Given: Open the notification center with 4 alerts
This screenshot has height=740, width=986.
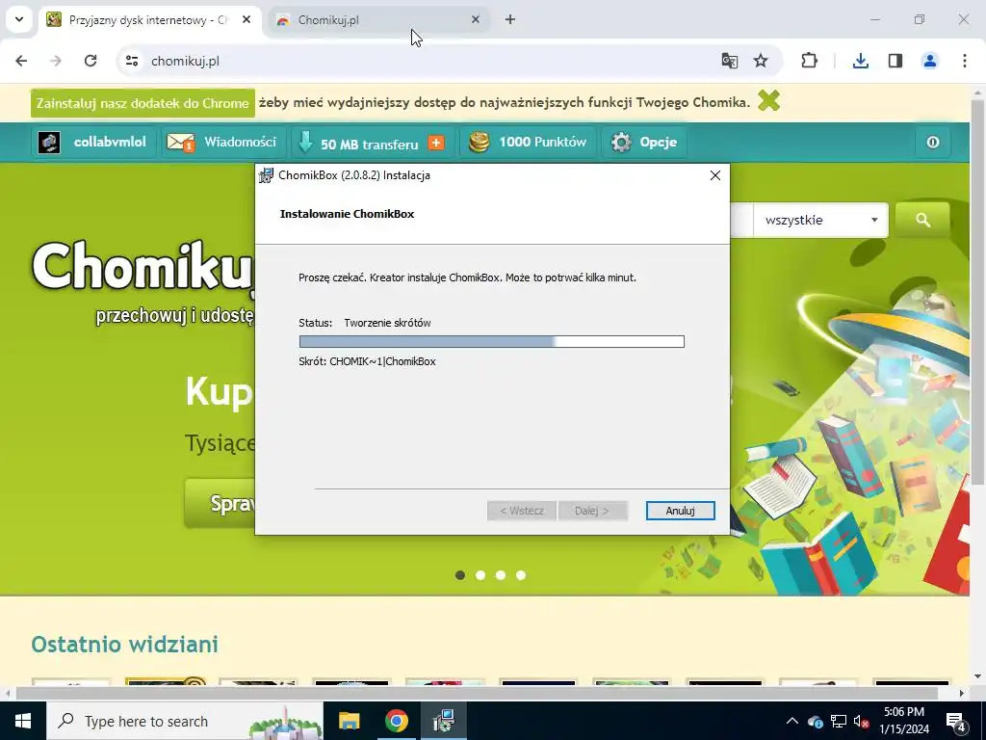Looking at the screenshot, I should (956, 722).
